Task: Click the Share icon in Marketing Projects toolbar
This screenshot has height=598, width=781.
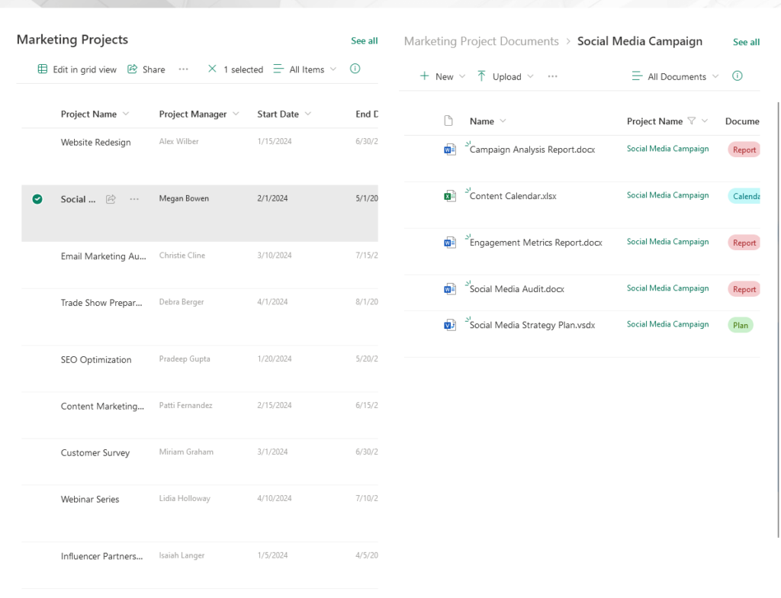Action: (132, 69)
